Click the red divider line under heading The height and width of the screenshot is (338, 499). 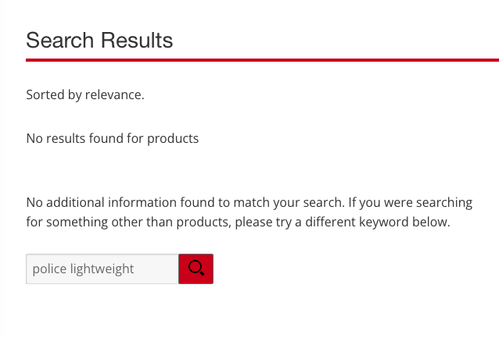tap(262, 60)
